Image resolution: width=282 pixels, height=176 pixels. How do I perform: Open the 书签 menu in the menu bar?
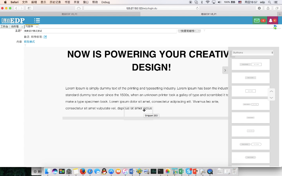point(67,2)
